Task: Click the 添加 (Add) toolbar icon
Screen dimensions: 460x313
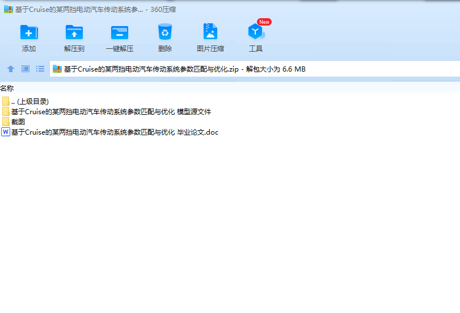Action: pyautogui.click(x=29, y=32)
